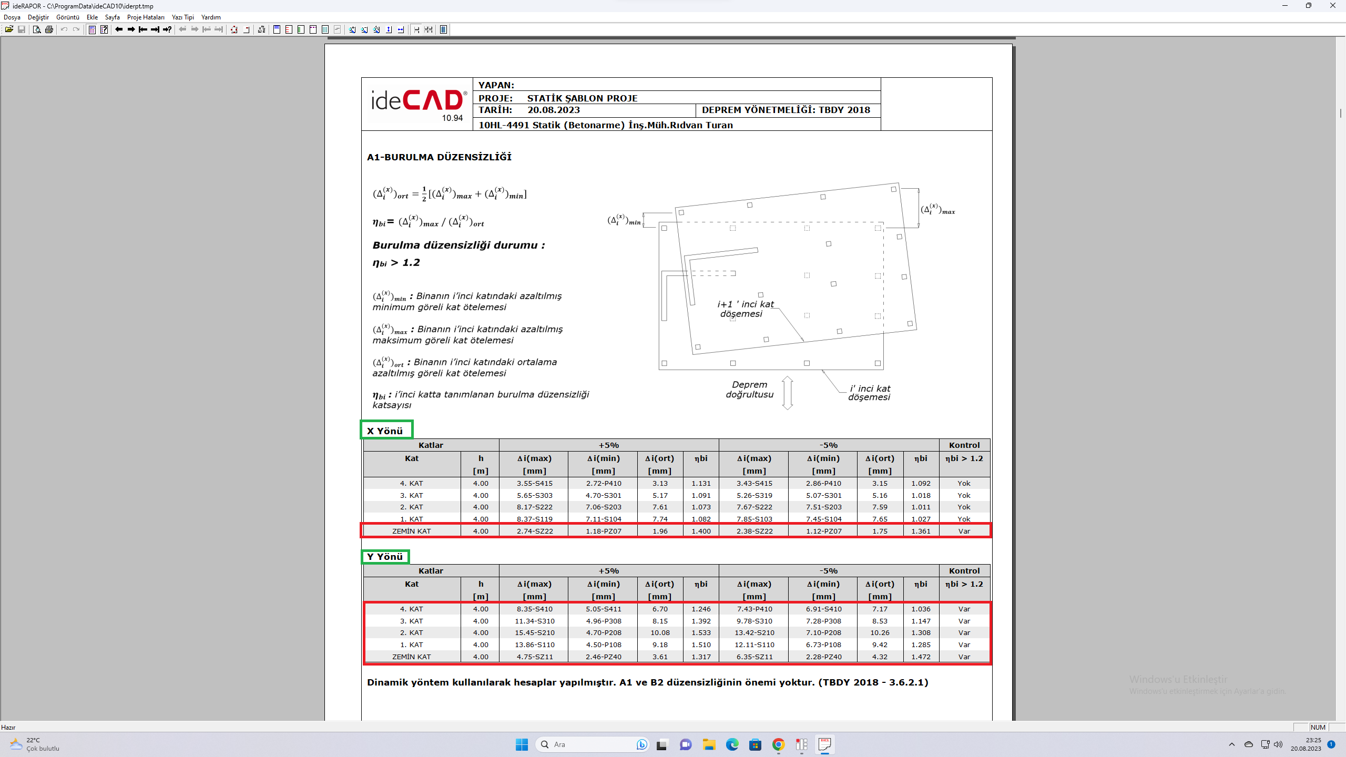The width and height of the screenshot is (1346, 757).
Task: Toggle the fit page width icon
Action: (x=401, y=29)
